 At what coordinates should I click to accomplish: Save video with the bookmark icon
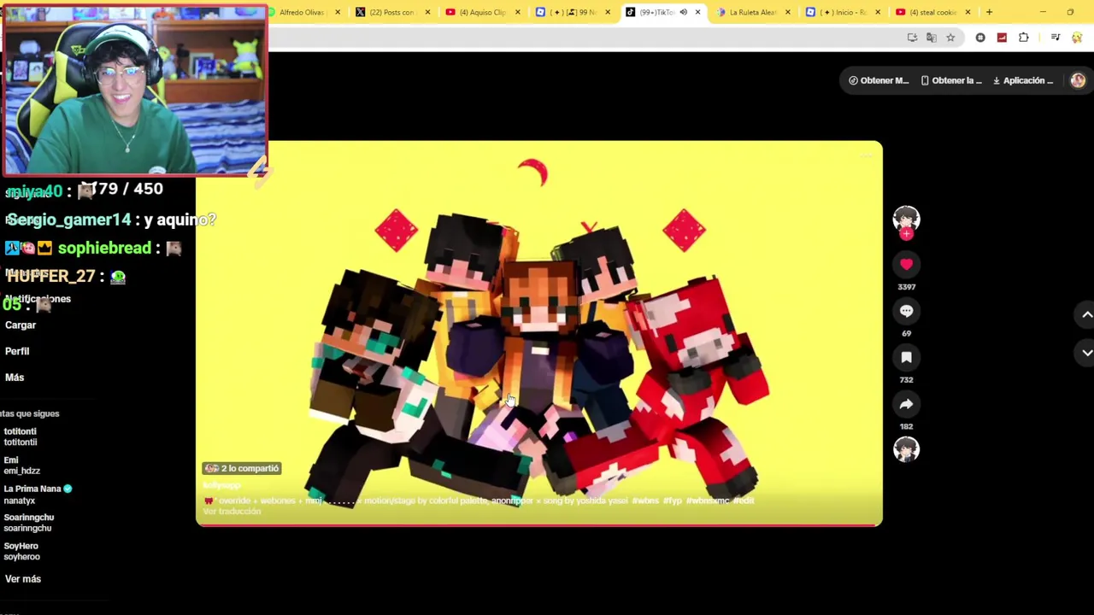coord(906,357)
